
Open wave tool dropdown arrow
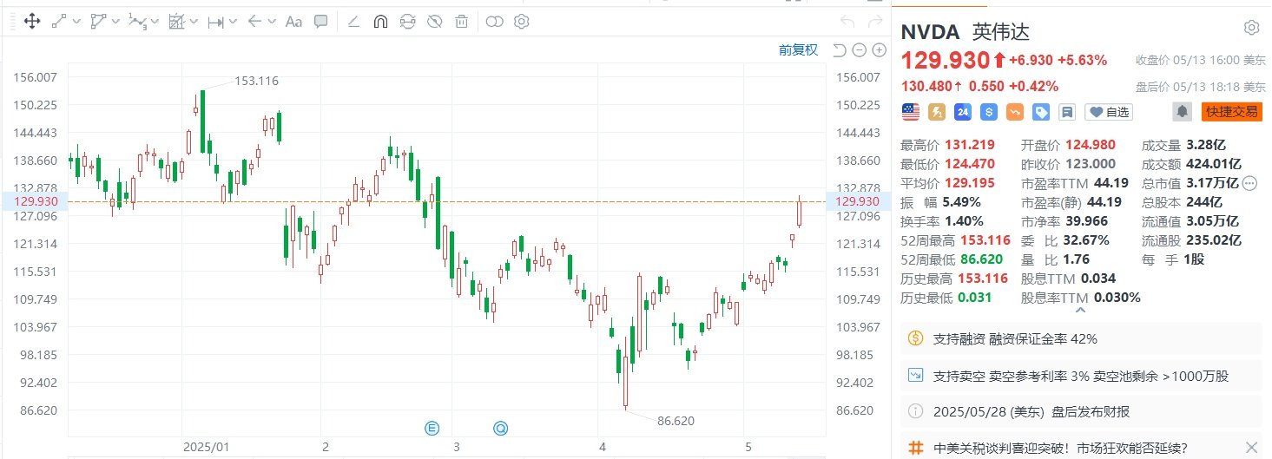155,22
